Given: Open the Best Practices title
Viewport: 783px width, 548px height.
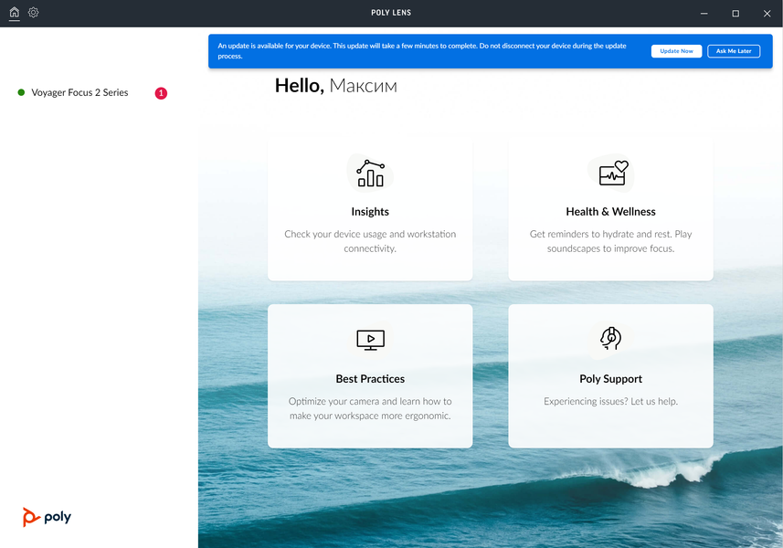Looking at the screenshot, I should pos(370,379).
